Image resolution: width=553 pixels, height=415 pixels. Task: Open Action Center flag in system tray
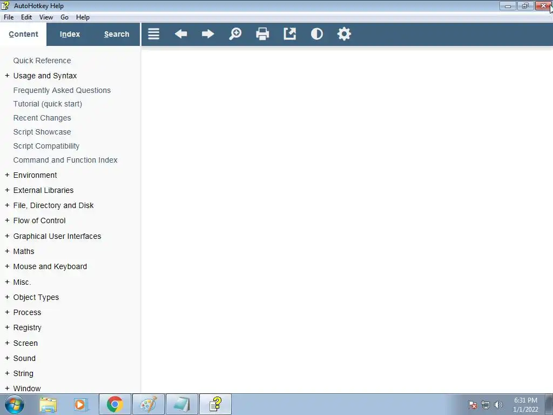coord(472,405)
